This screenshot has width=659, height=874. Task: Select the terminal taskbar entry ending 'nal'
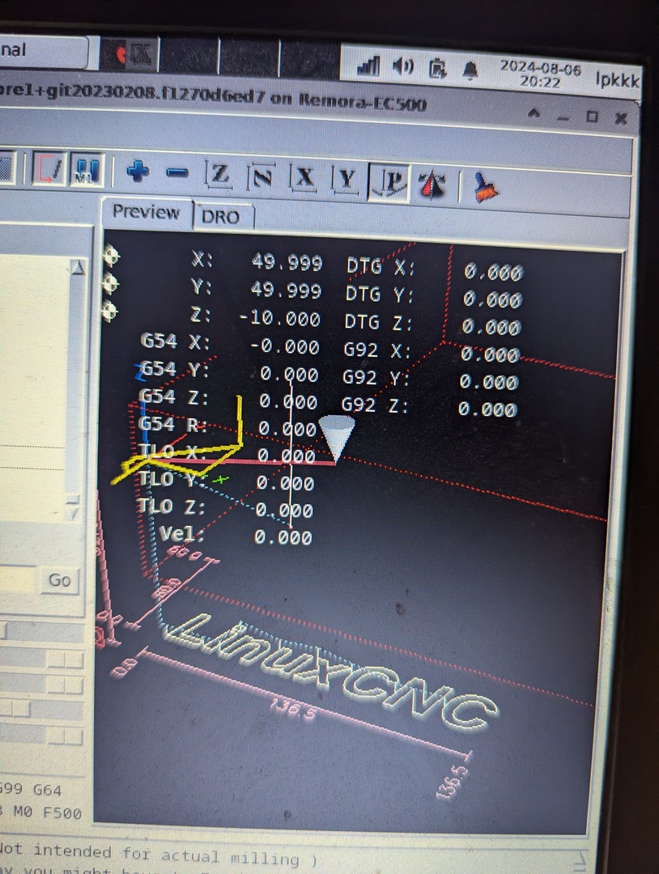[x=43, y=51]
